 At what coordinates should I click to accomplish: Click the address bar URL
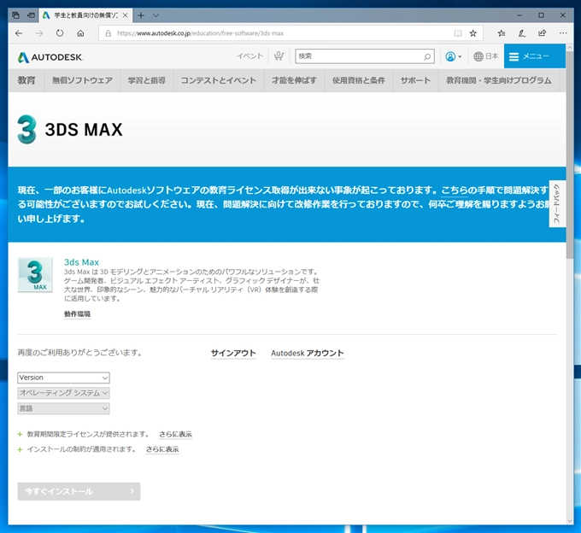[200, 33]
